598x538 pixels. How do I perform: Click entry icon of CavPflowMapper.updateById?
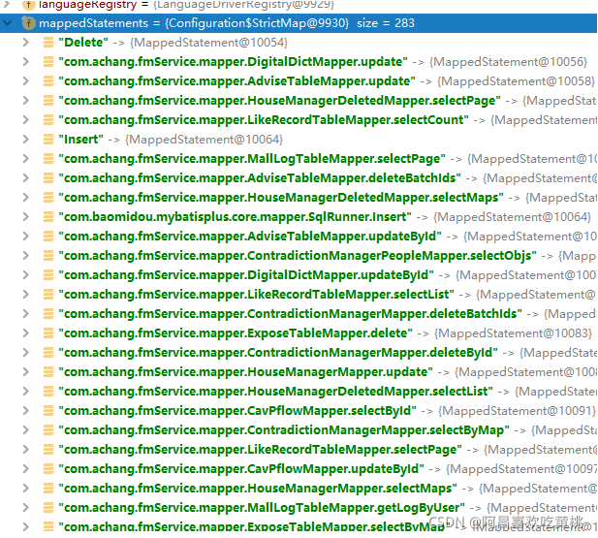click(x=48, y=468)
